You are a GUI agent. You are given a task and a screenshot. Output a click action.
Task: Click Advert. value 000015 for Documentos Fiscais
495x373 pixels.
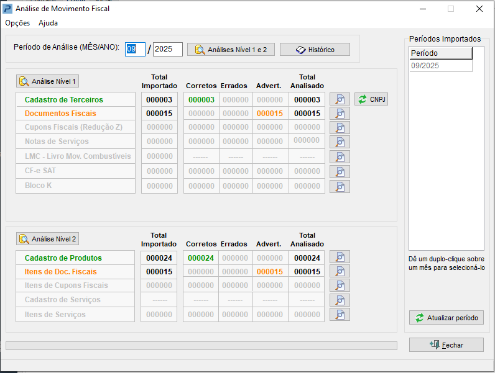(270, 114)
